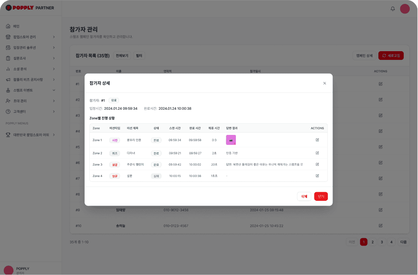This screenshot has width=418, height=275.
Task: Click the 설문조사 clipboard icon
Action: pyautogui.click(x=8, y=58)
